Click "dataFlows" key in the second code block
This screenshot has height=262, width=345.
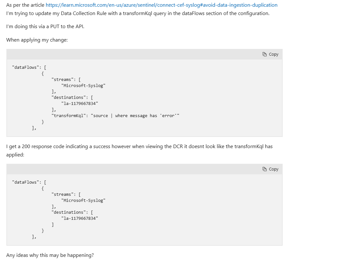click(25, 182)
